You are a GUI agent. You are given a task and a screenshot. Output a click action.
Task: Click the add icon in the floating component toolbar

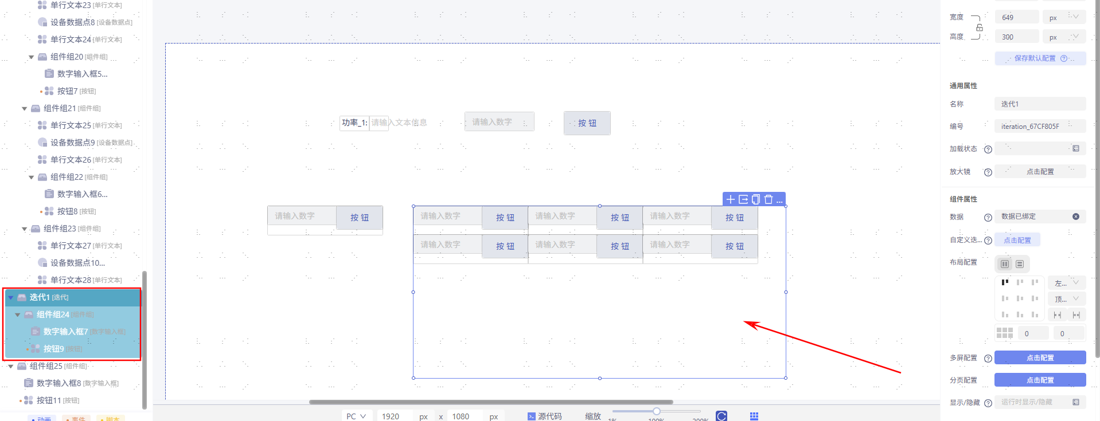click(730, 199)
